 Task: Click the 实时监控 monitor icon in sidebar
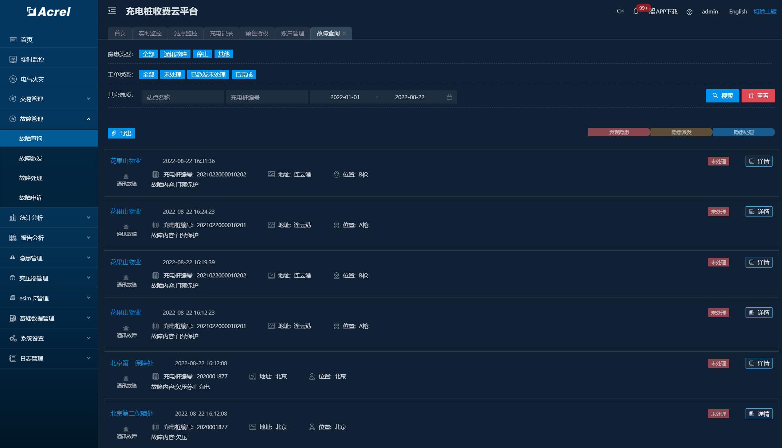[13, 59]
